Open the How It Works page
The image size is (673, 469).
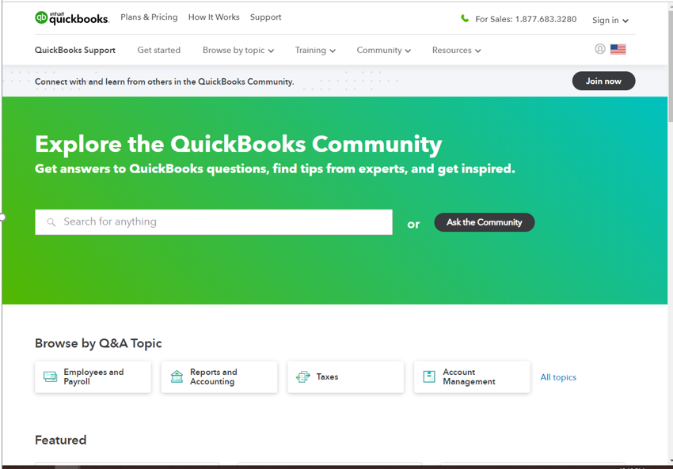tap(214, 17)
